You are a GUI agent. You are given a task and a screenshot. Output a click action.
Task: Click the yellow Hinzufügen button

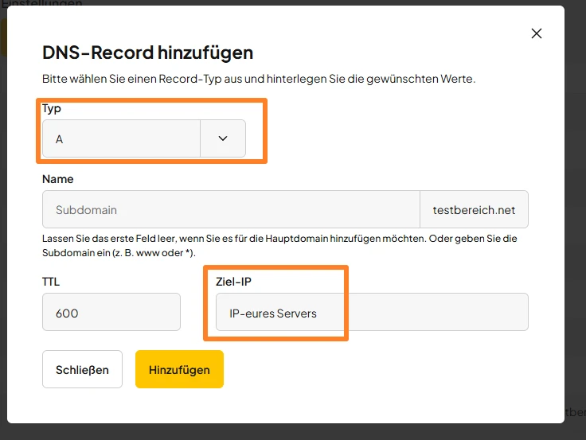click(x=179, y=369)
